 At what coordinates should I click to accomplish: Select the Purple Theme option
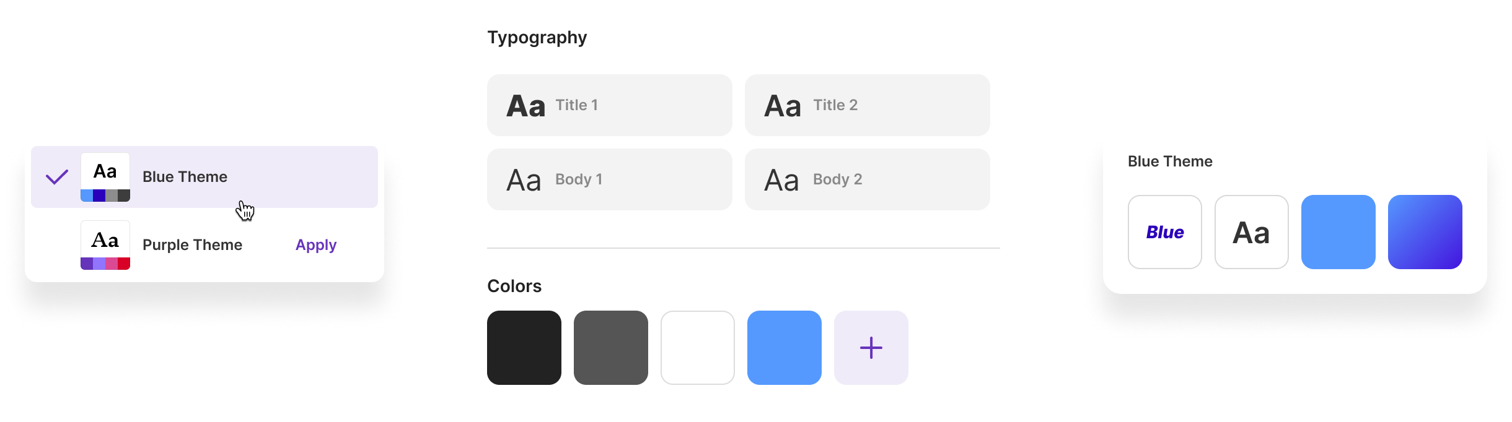coord(192,245)
